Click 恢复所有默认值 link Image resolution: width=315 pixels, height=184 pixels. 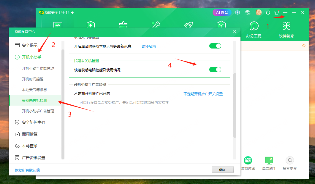click(x=27, y=170)
